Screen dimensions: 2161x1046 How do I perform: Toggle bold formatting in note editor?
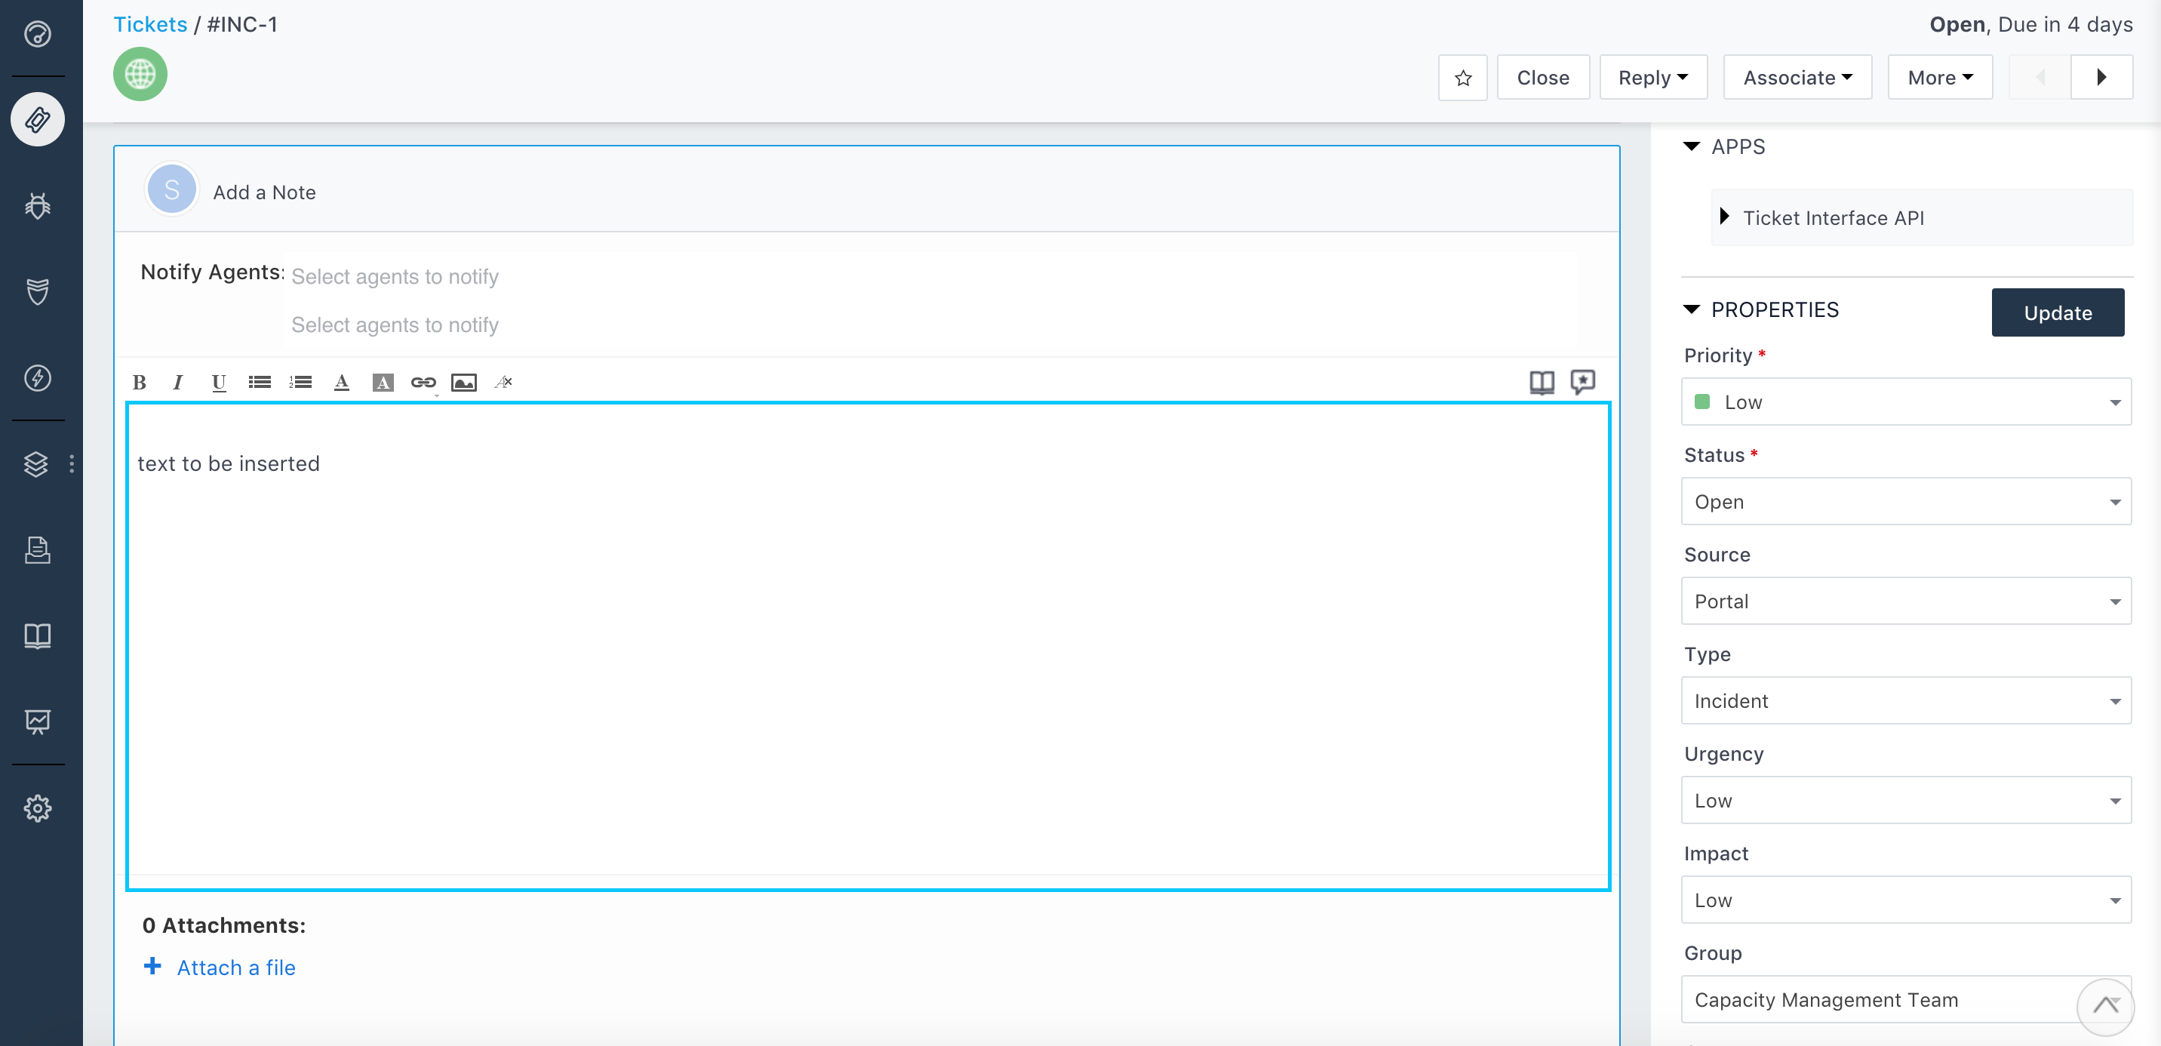[140, 383]
